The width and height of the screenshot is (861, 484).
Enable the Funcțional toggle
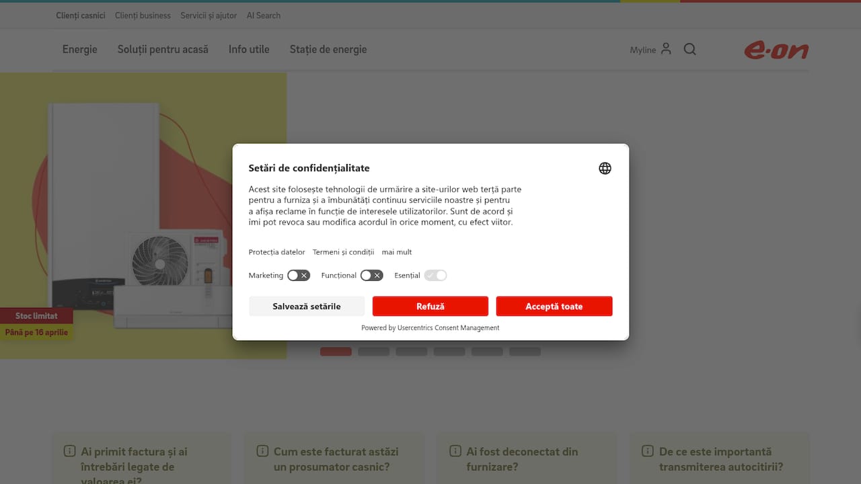[371, 275]
